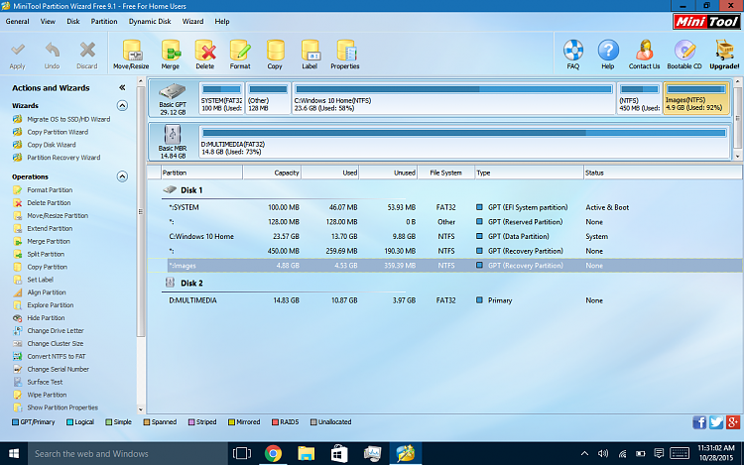
Task: Select the Merge toolbar icon
Action: click(x=171, y=52)
